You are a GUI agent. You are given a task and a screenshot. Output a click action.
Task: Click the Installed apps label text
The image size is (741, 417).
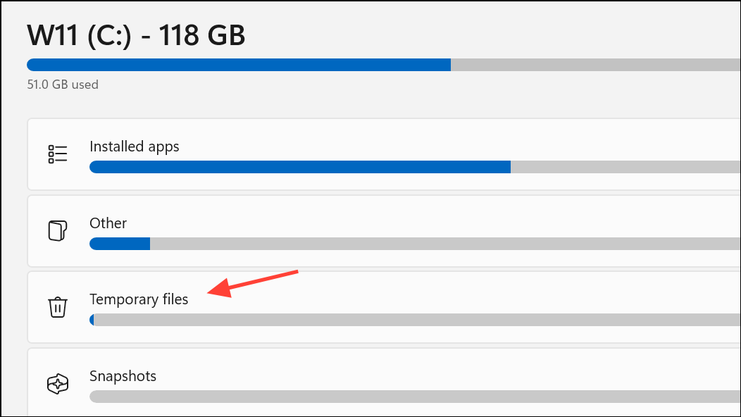(134, 146)
